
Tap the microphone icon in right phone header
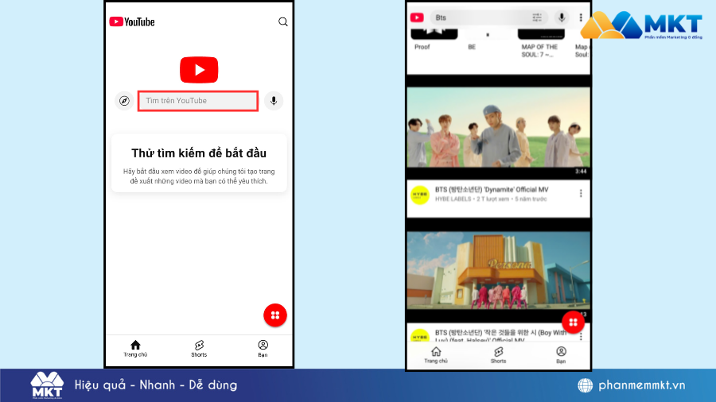coord(562,17)
